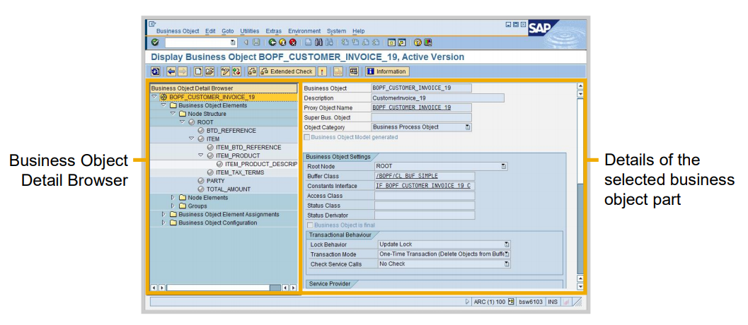Click the Save diskette icon
The height and width of the screenshot is (325, 748).
pos(256,42)
